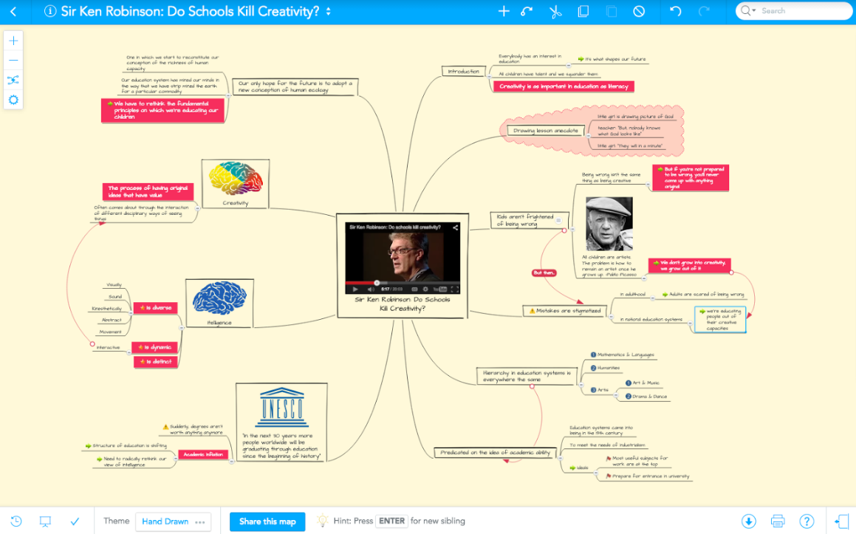The image size is (856, 534).
Task: Start presentation mode icon
Action: click(45, 521)
